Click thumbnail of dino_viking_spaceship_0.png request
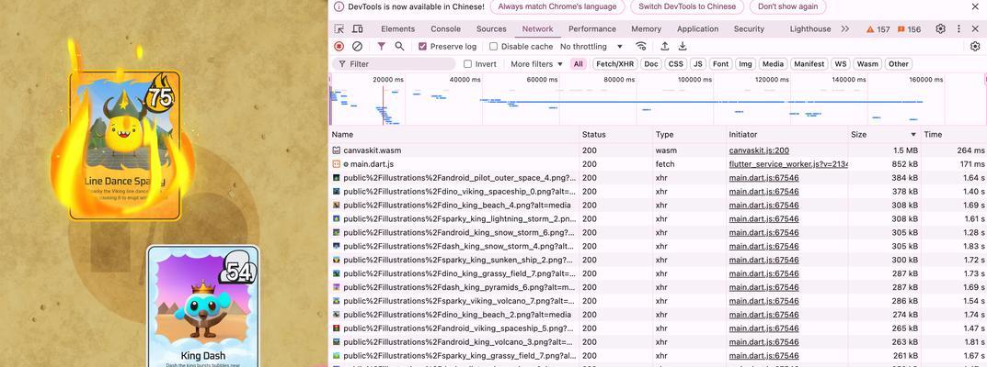Image resolution: width=987 pixels, height=367 pixels. tap(337, 192)
